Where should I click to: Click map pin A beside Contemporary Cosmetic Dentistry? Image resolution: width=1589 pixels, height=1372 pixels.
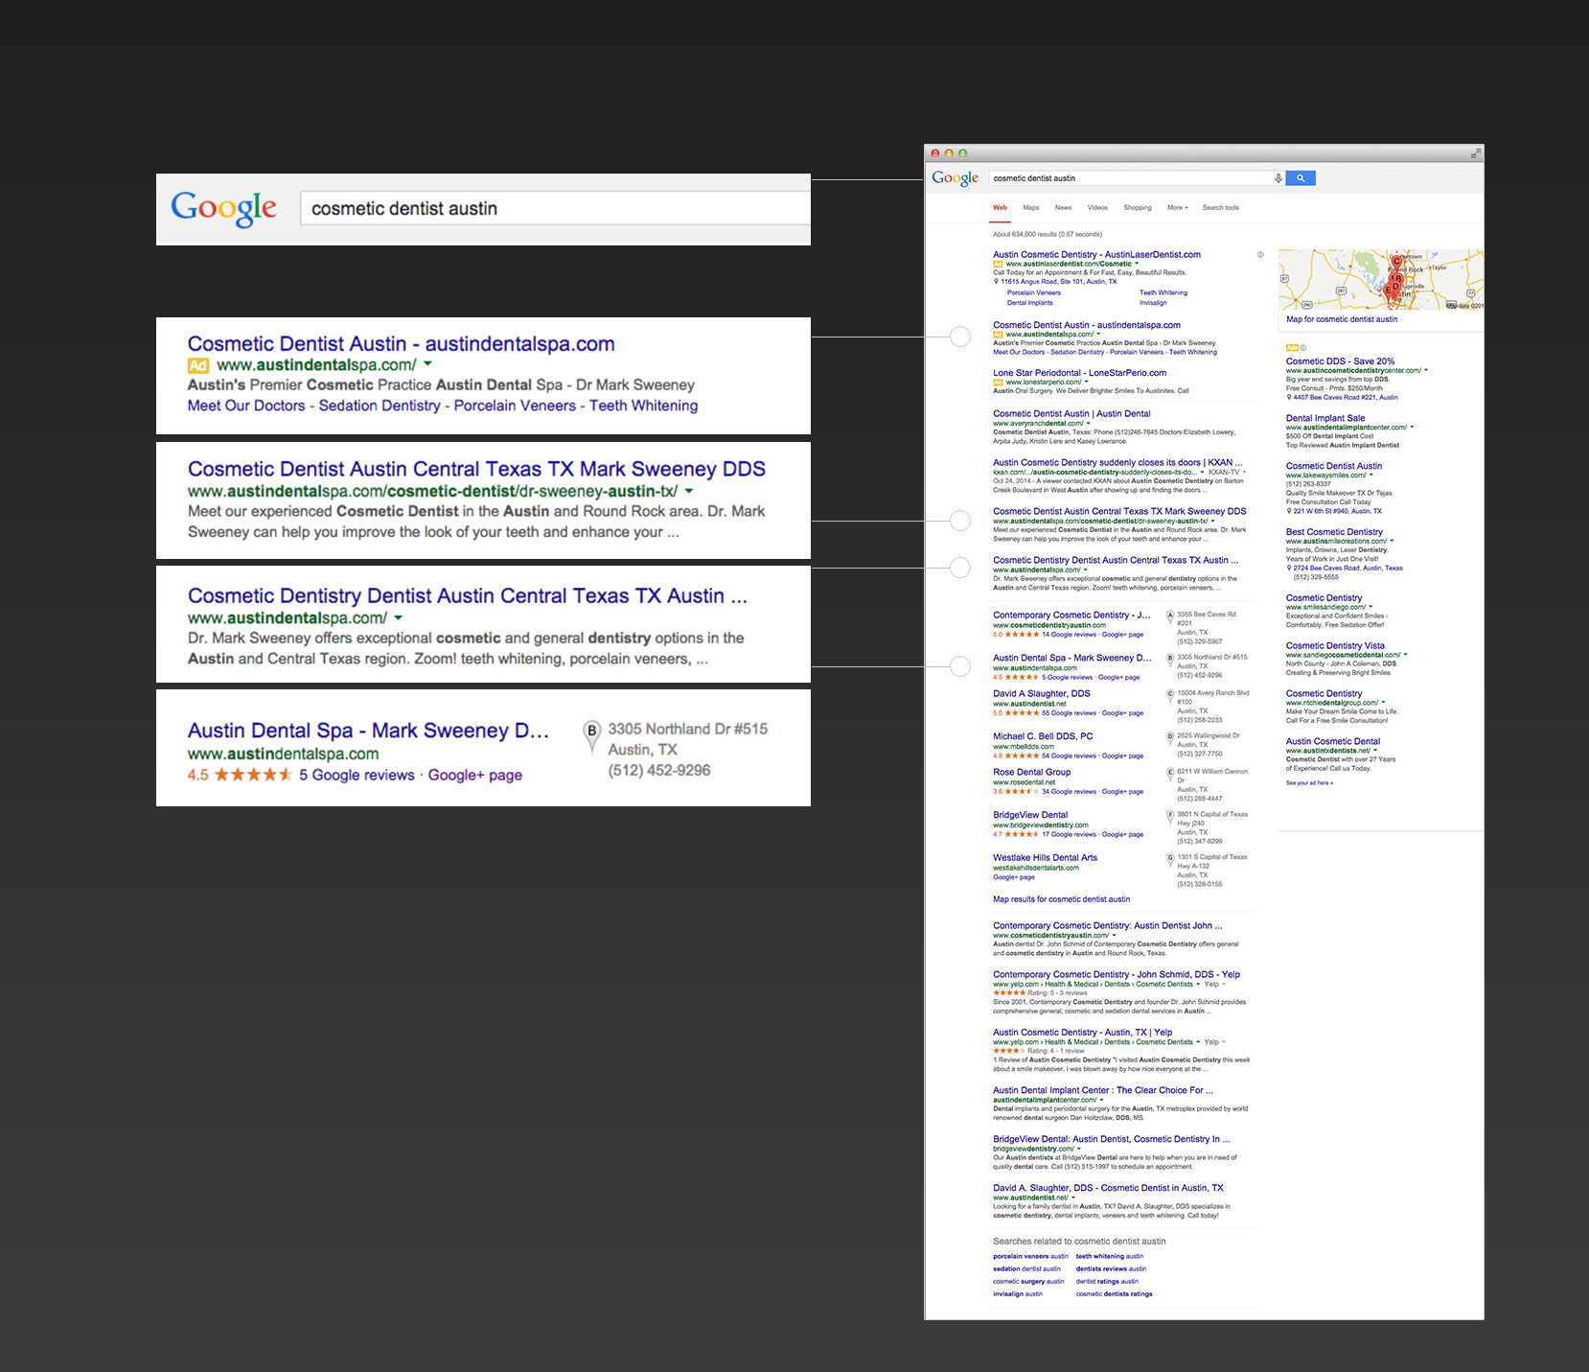[x=1170, y=616]
